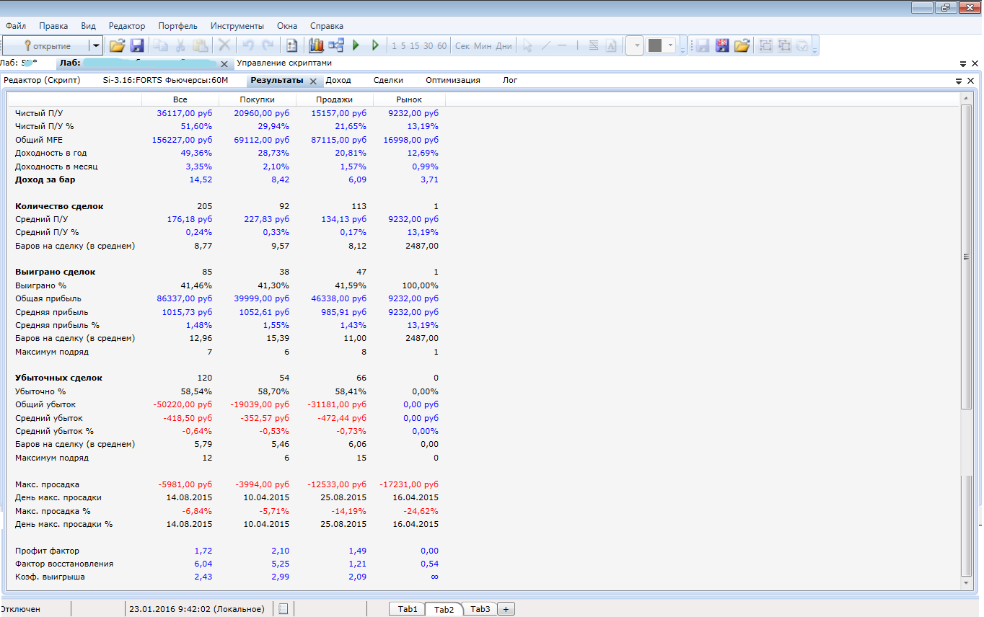Open the panel options arrow beside Лог row
Image resolution: width=984 pixels, height=617 pixels.
(x=959, y=81)
